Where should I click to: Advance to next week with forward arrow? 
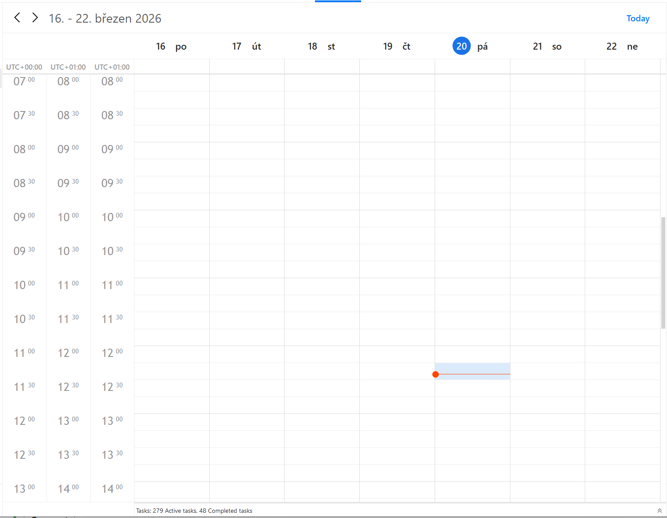tap(35, 18)
